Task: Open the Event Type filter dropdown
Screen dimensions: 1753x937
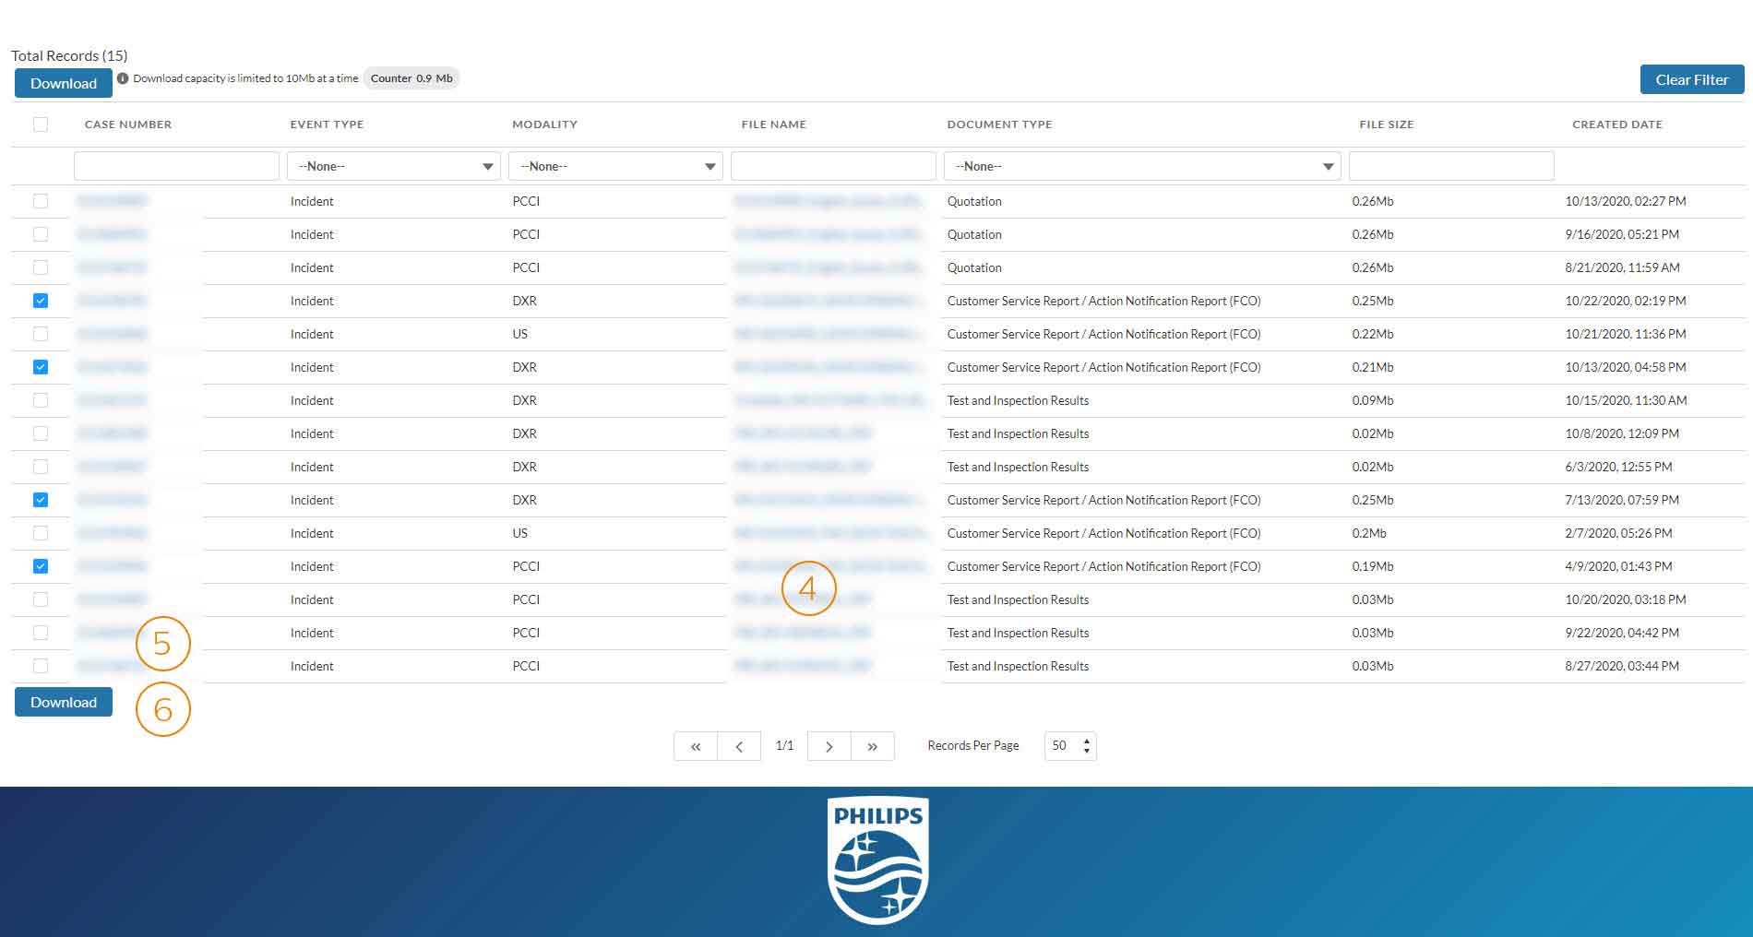Action: point(394,166)
